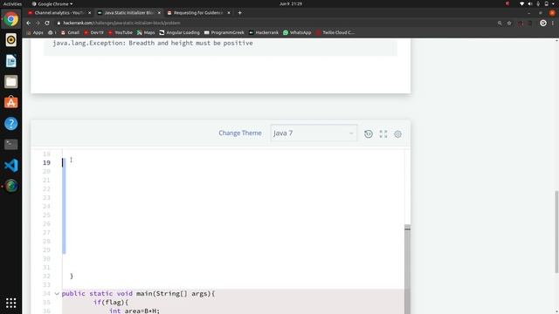Open Ubuntu Software store icon
Image resolution: width=559 pixels, height=314 pixels.
11,103
